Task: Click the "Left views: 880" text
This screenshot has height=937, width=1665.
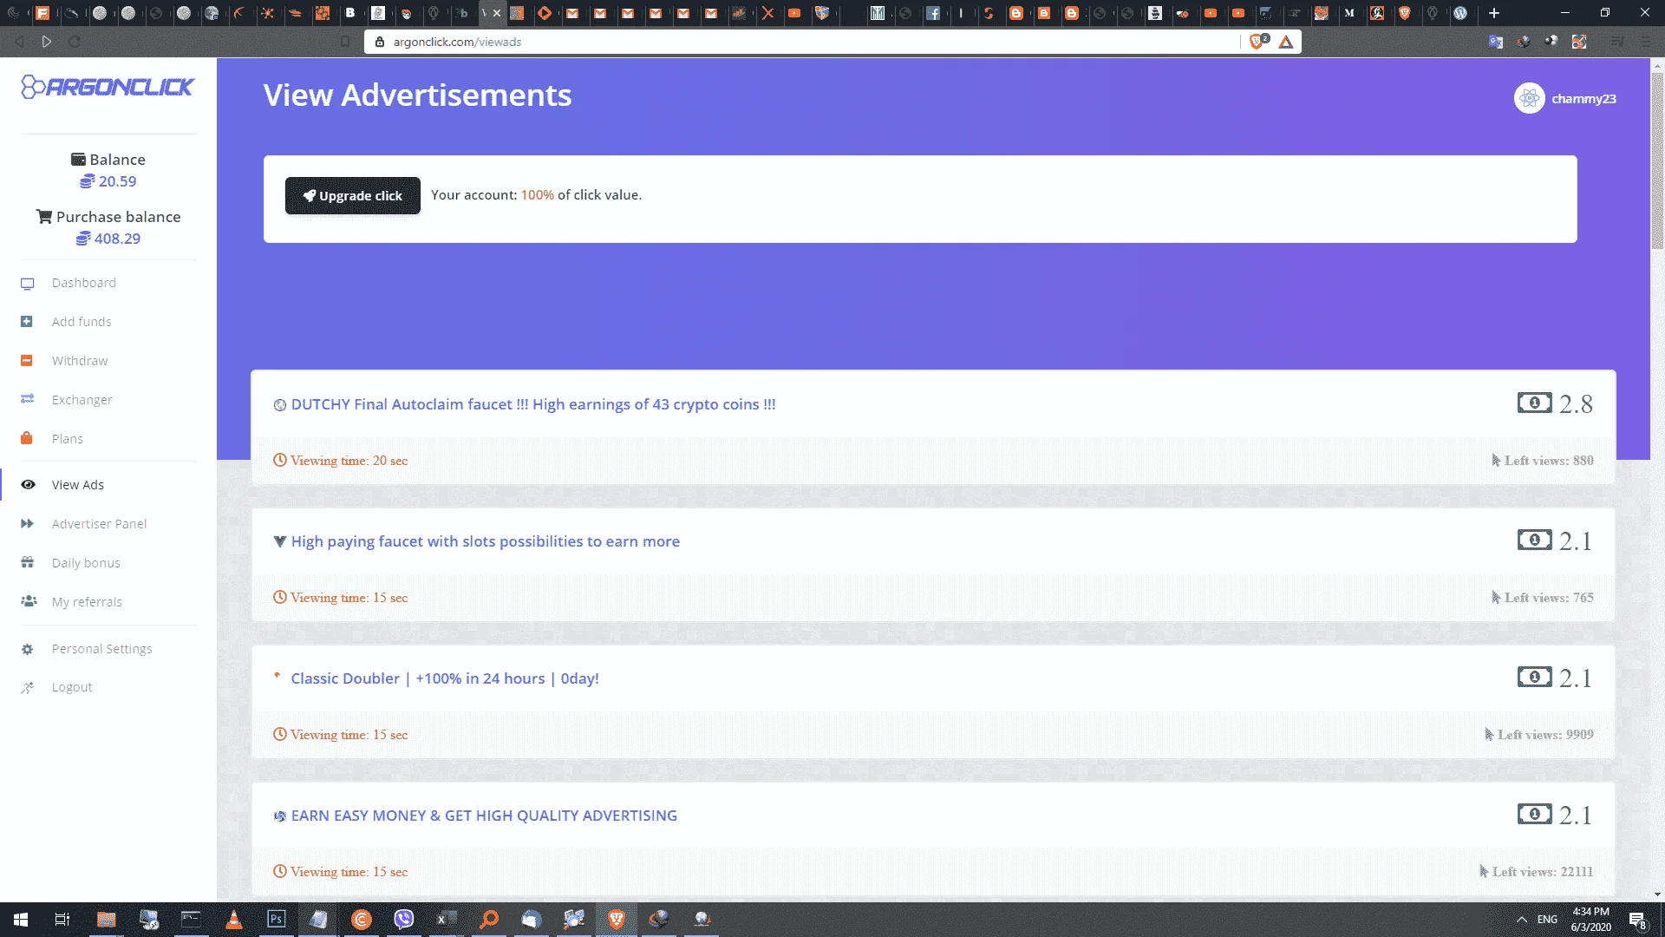Action: tap(1549, 461)
